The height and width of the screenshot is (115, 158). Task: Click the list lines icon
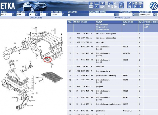click(91, 7)
